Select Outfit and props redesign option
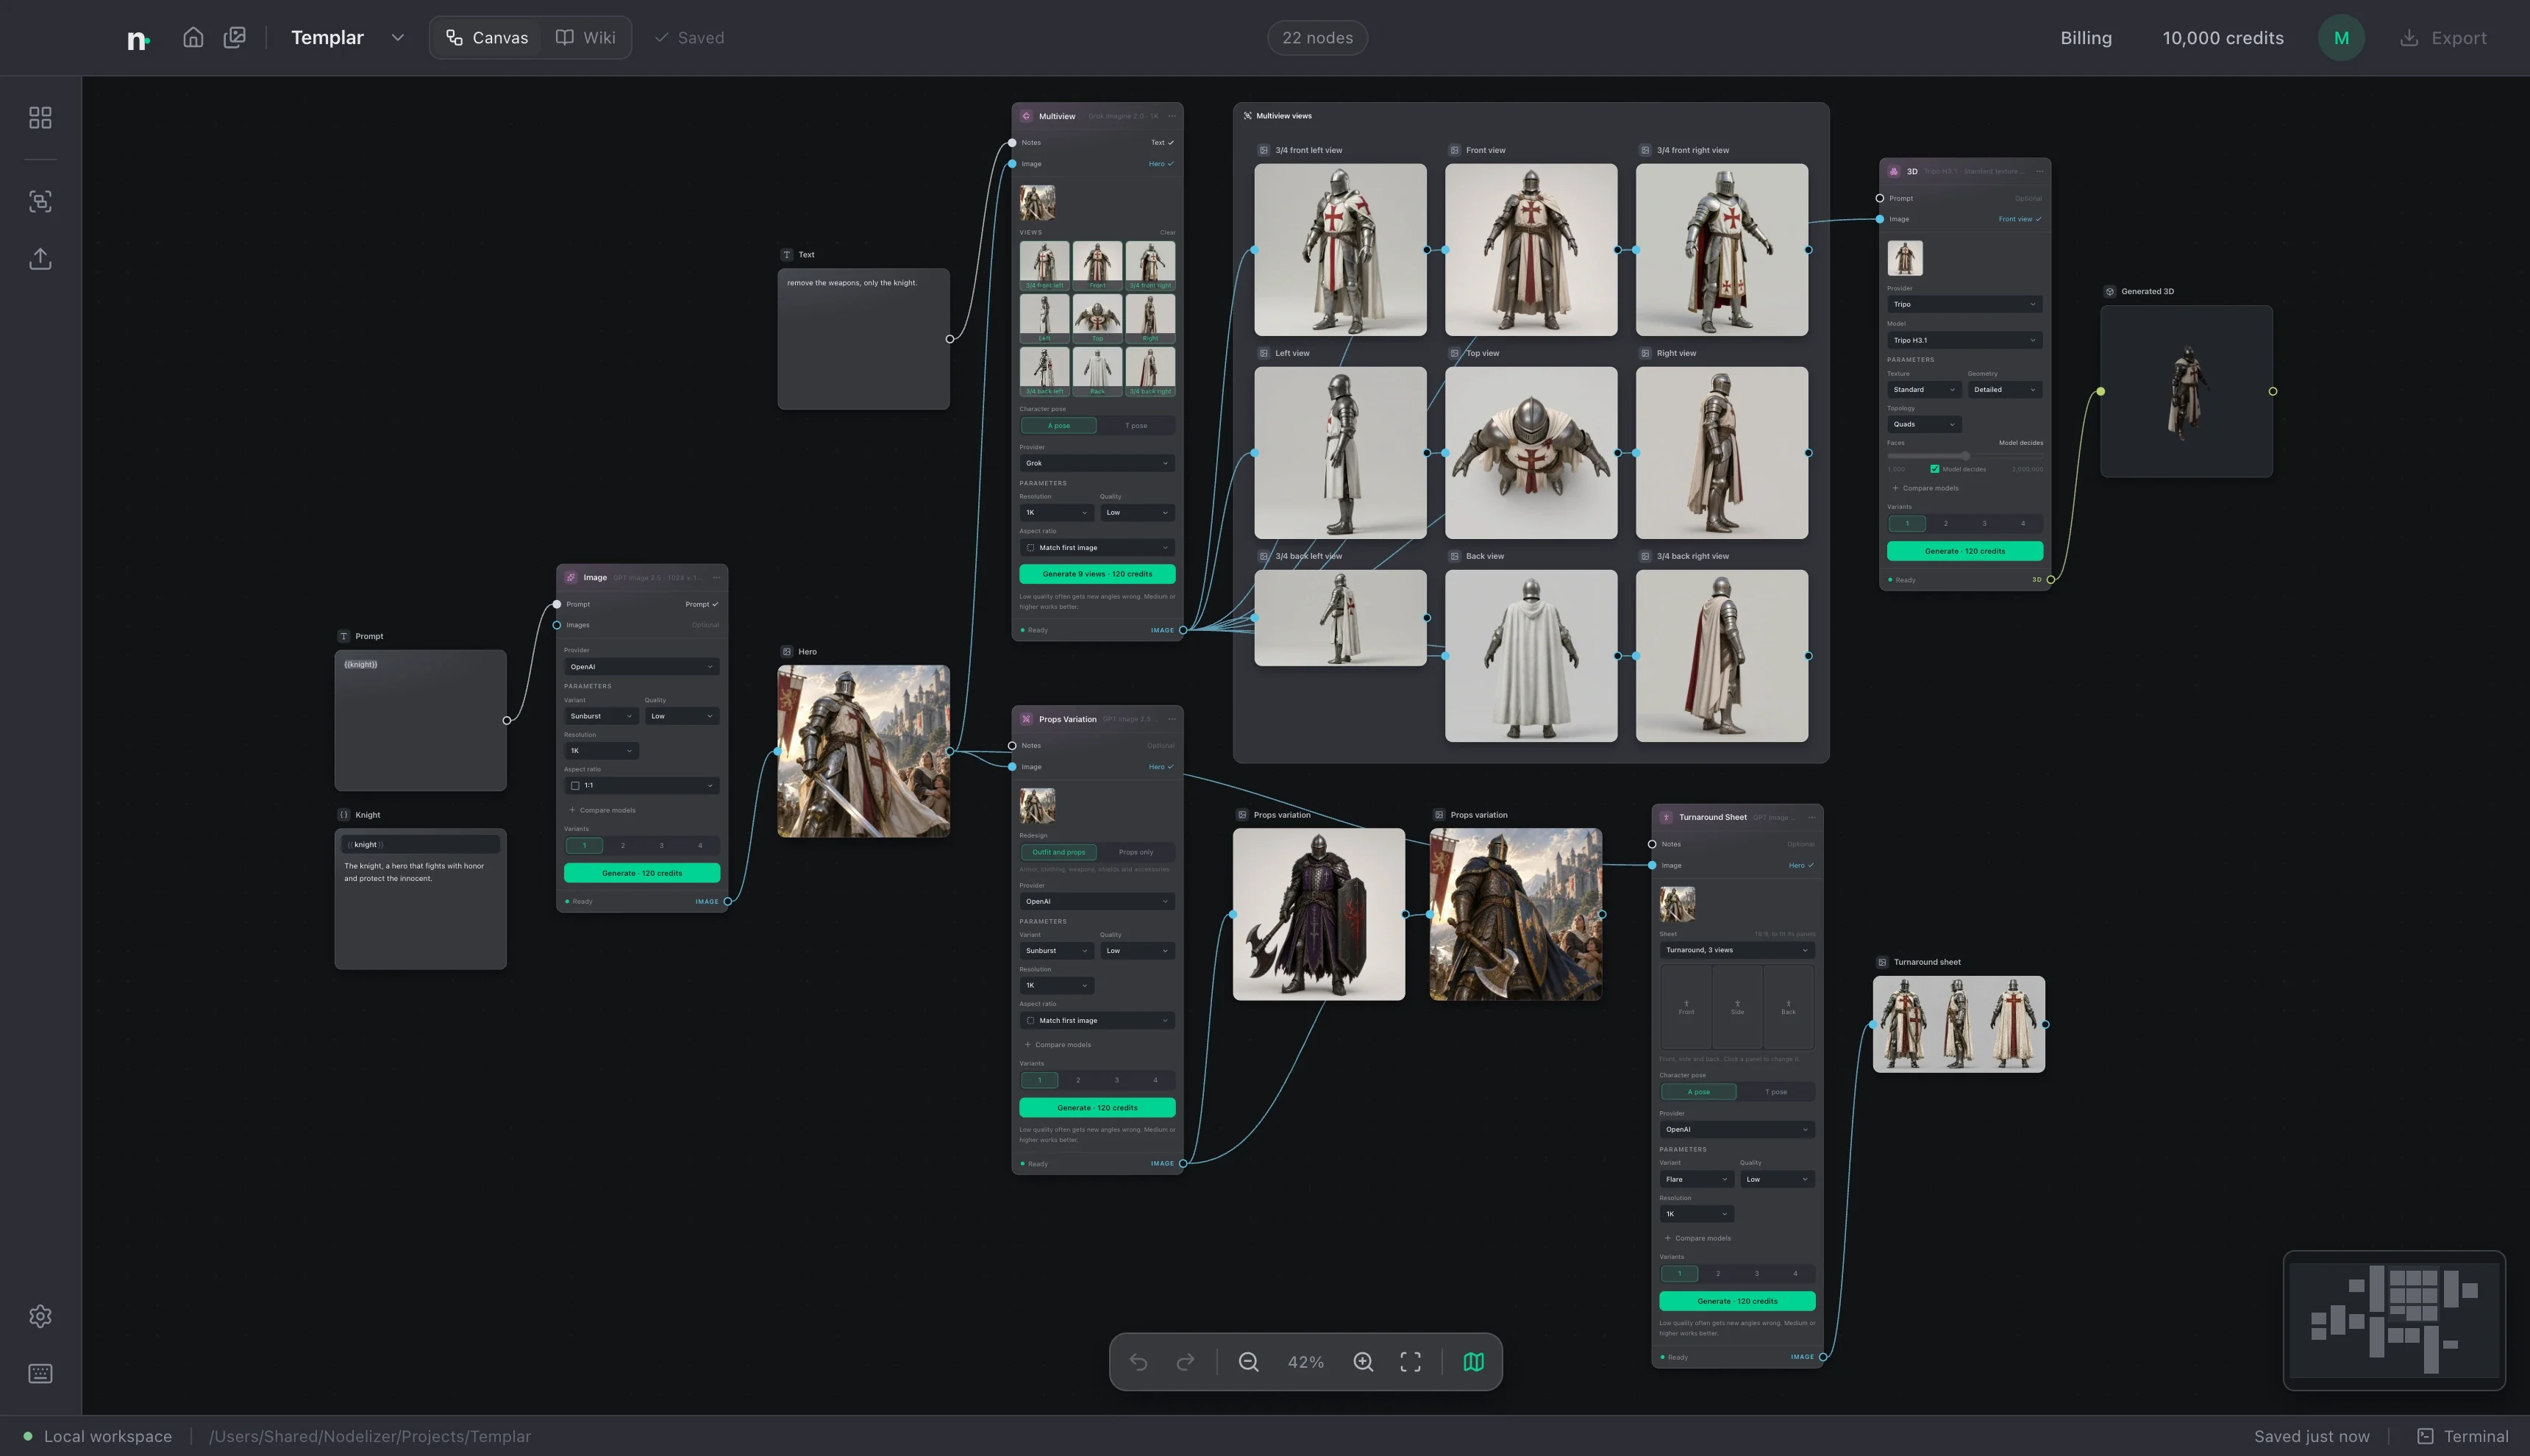Screen dimensions: 2530x1456 [1058, 852]
